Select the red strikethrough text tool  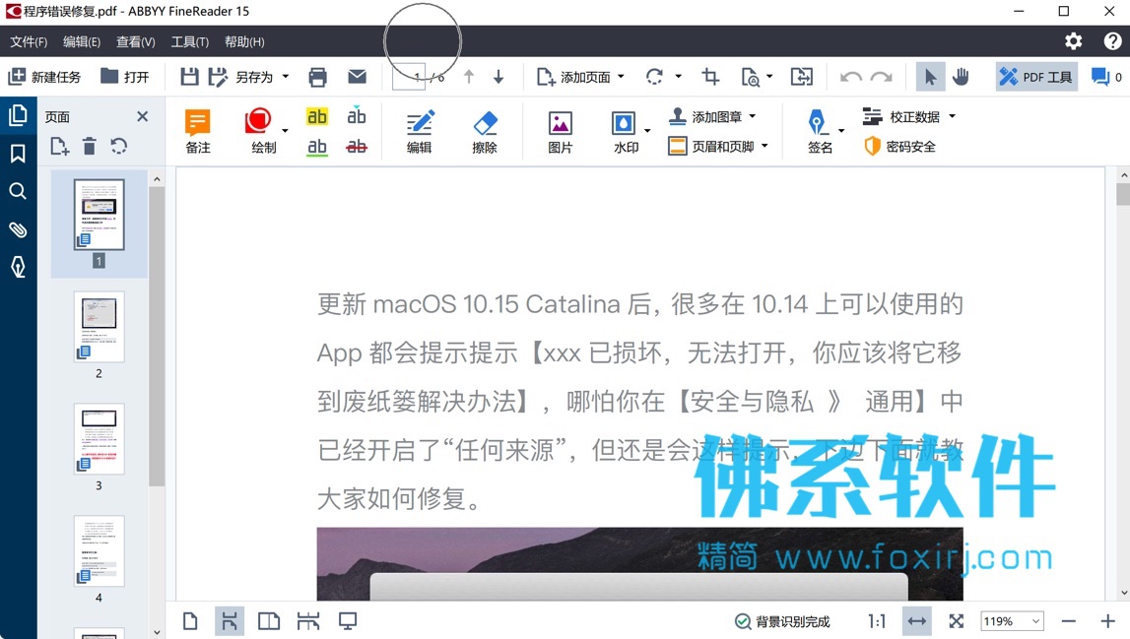(357, 147)
